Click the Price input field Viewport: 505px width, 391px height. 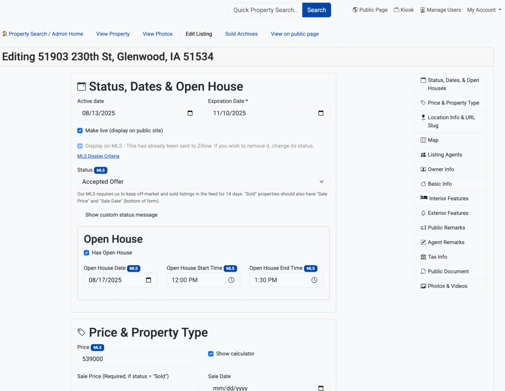138,359
